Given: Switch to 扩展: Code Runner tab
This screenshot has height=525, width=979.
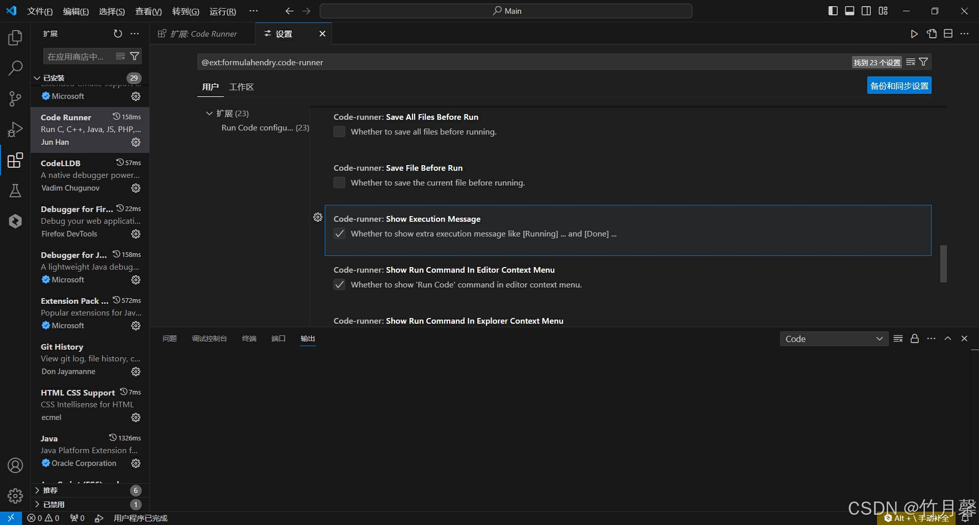Looking at the screenshot, I should (203, 34).
